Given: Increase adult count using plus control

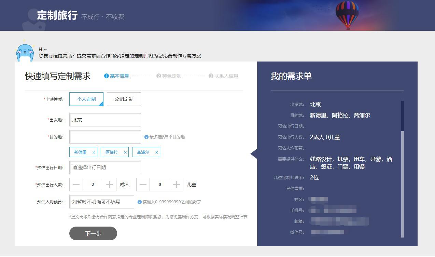Looking at the screenshot, I should coord(110,185).
